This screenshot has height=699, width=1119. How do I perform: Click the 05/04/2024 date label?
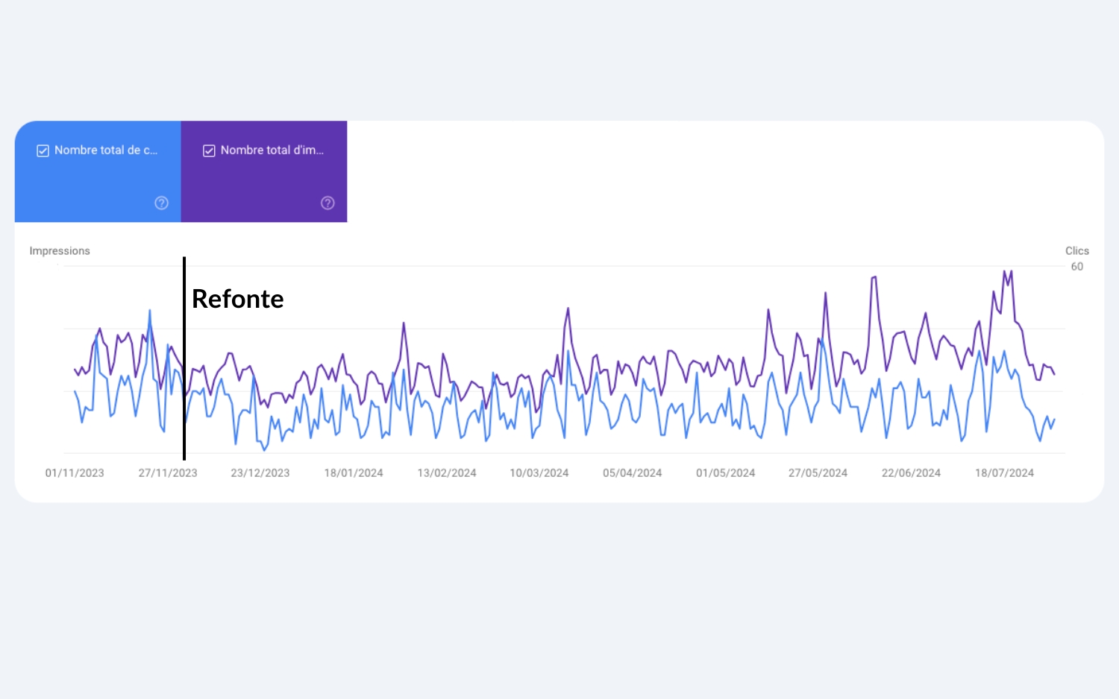(633, 473)
